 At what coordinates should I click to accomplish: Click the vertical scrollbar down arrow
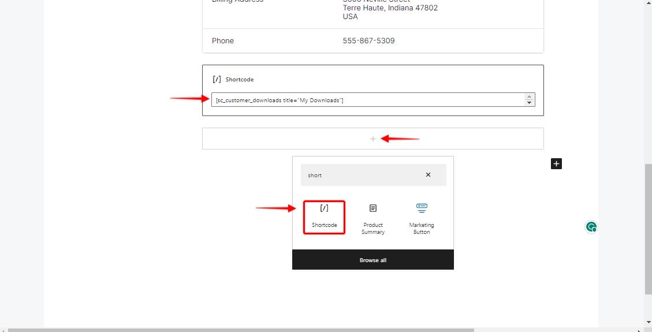647,322
